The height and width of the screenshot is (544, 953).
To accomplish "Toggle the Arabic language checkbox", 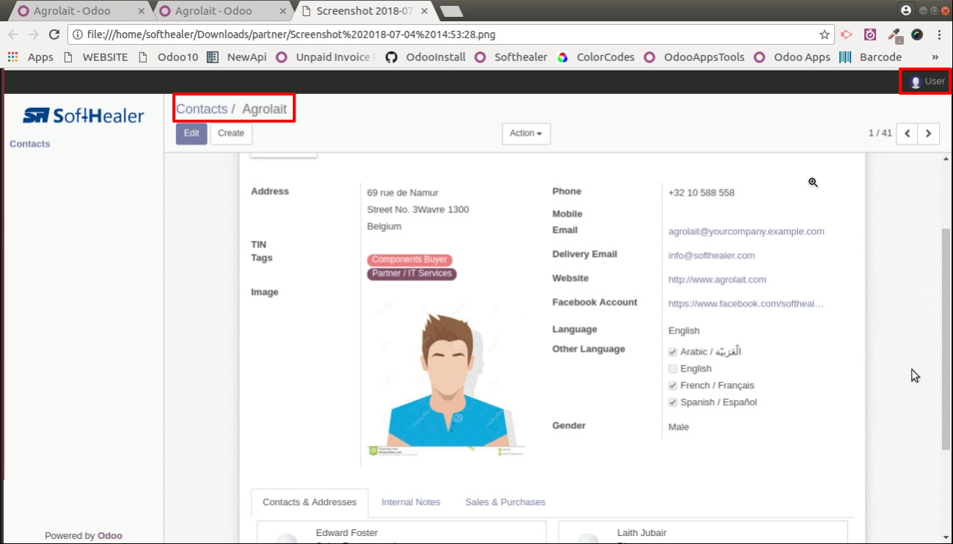I will (x=673, y=352).
